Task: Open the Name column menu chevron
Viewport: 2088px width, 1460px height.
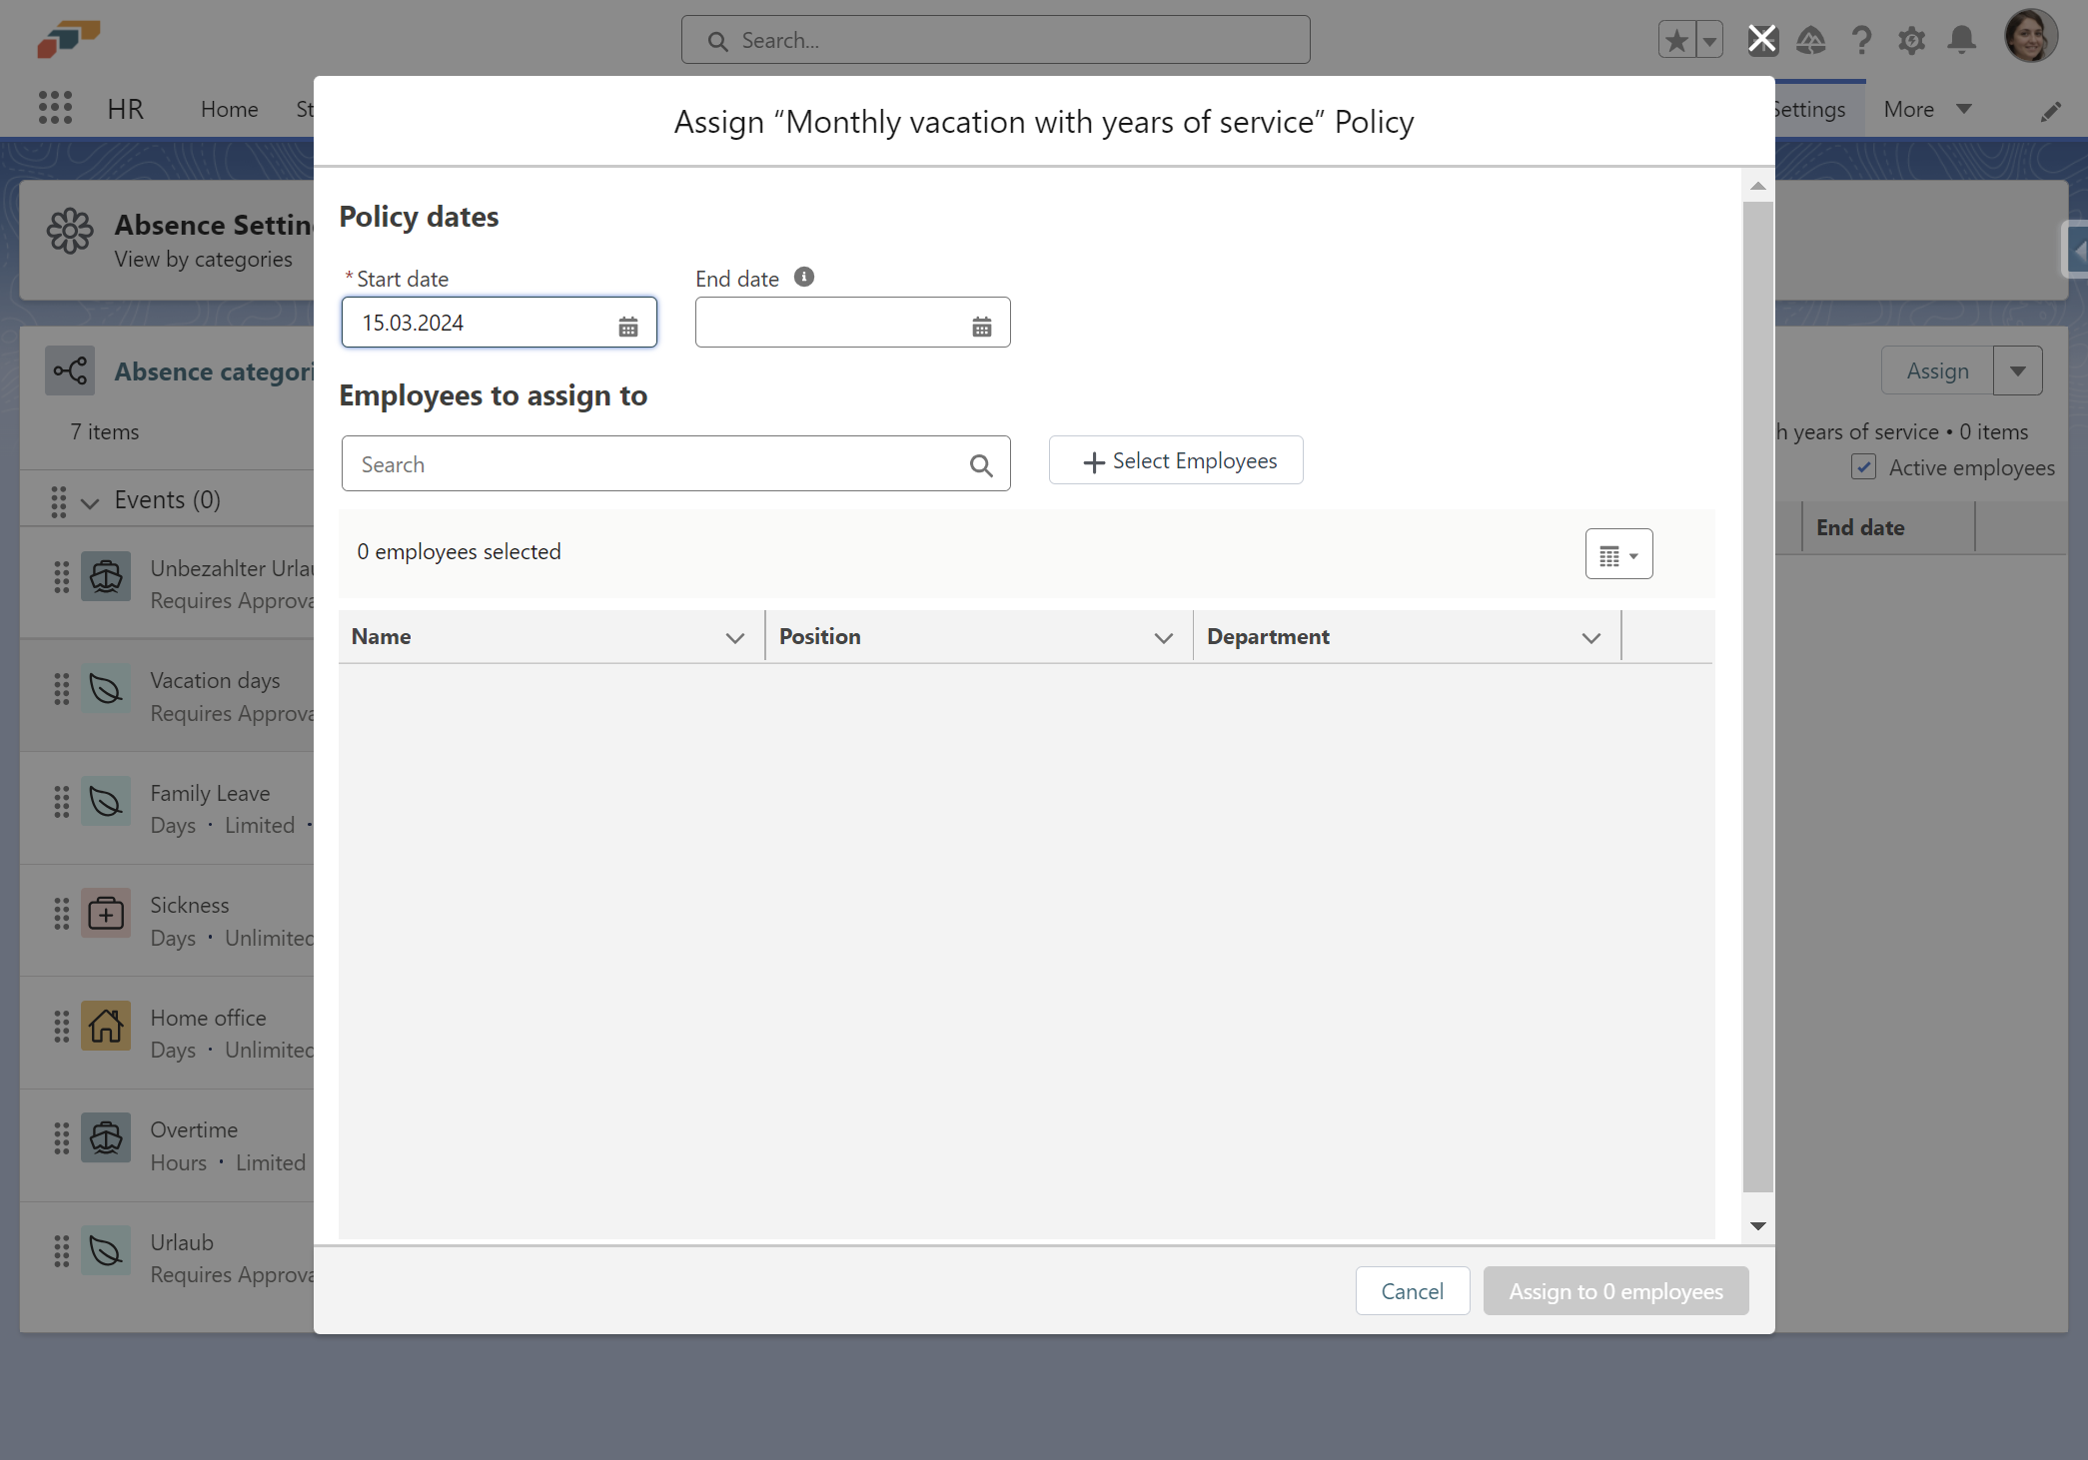Action: coord(735,638)
